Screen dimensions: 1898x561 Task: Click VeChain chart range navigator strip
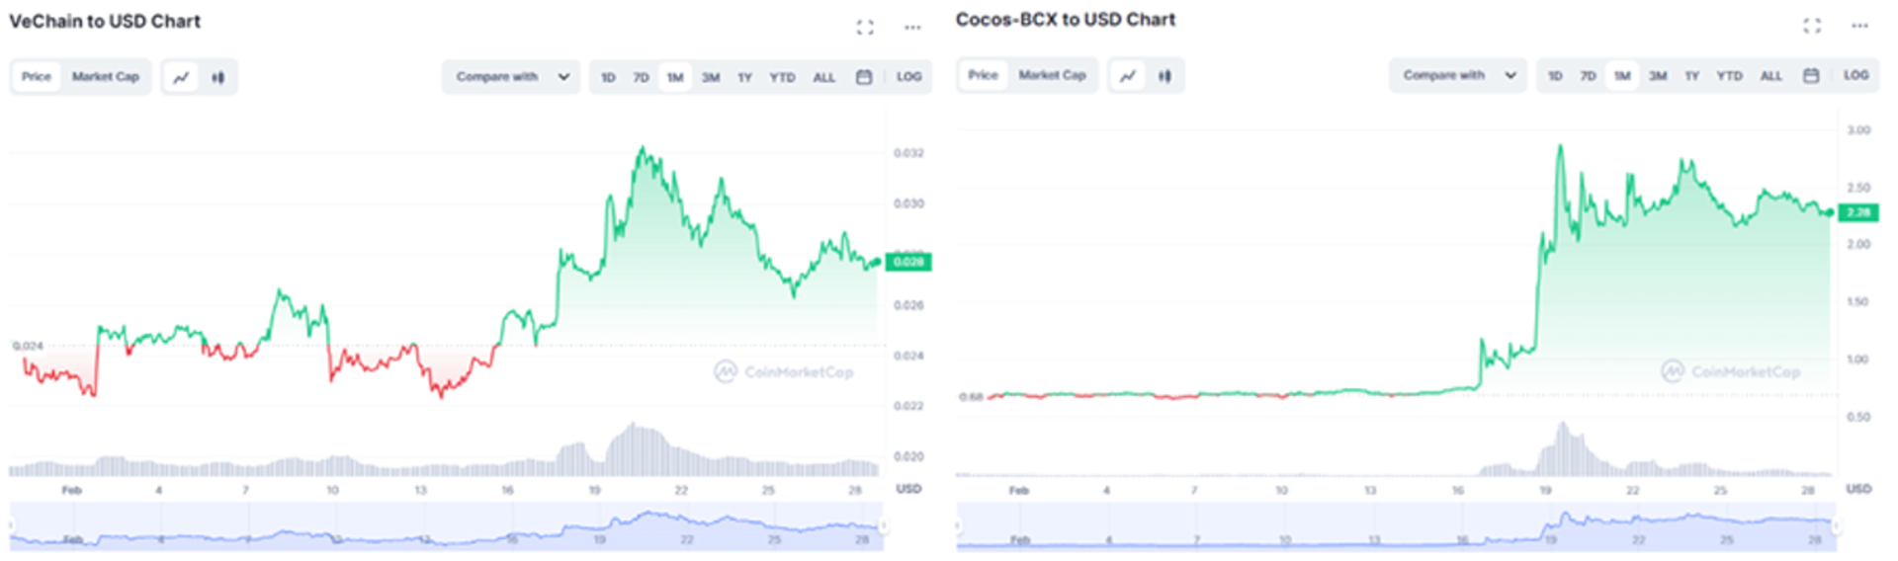(x=445, y=527)
